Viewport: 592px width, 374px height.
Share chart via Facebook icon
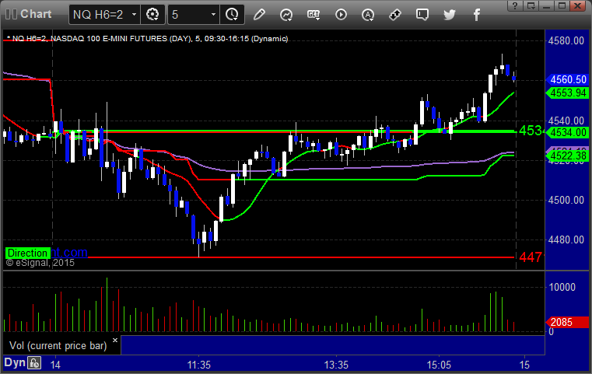click(x=477, y=15)
